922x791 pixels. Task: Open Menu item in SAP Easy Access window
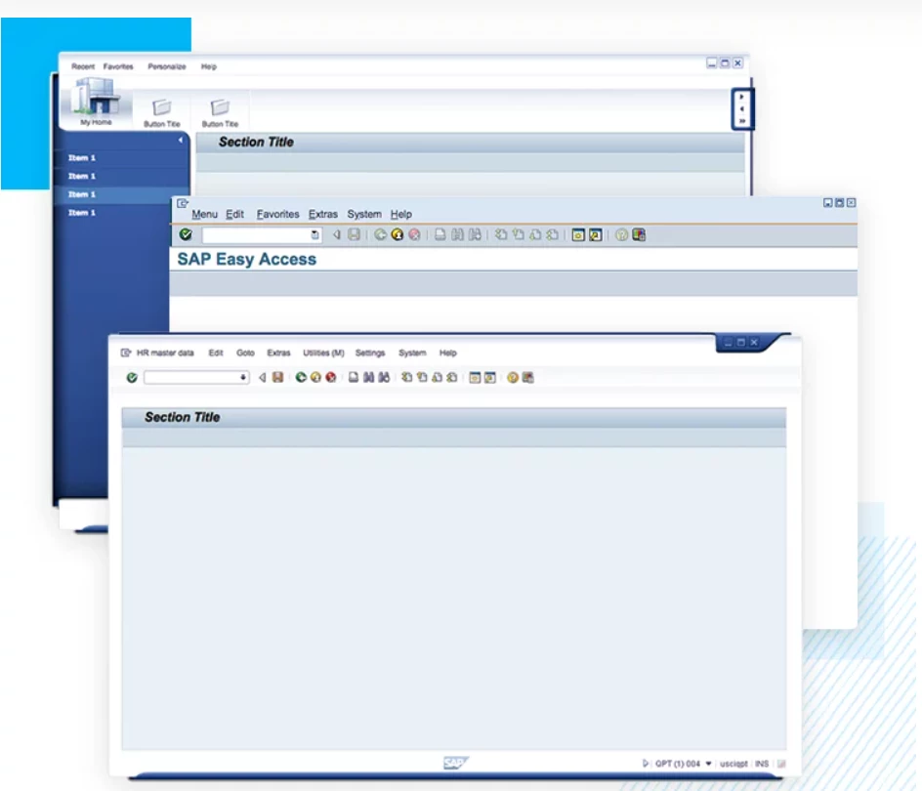205,214
